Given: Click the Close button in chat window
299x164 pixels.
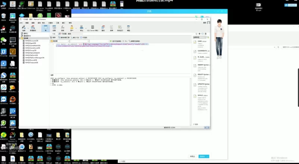Looking at the screenshot, I should [x=192, y=157].
